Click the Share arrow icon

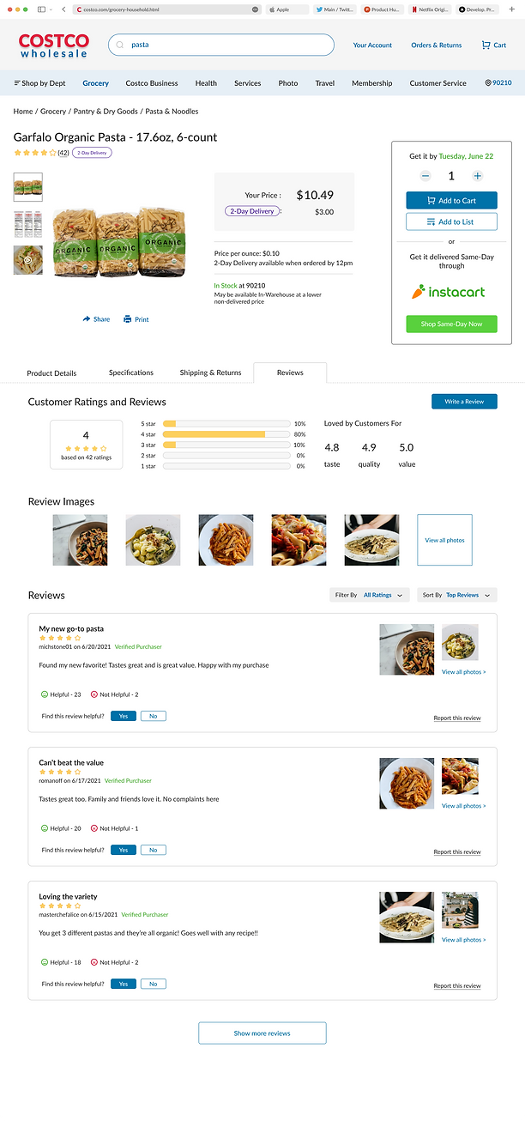(x=87, y=319)
